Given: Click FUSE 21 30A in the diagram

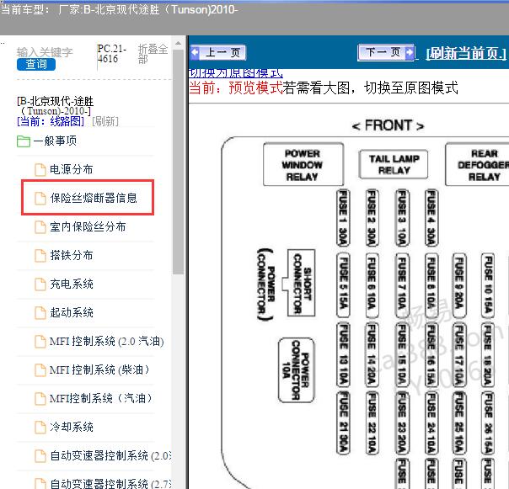Looking at the screenshot, I should coord(343,423).
